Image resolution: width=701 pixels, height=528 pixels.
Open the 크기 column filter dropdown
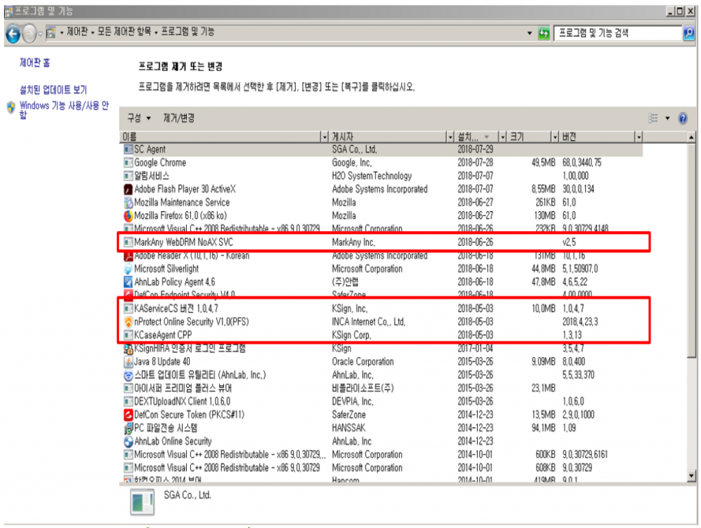(x=555, y=137)
